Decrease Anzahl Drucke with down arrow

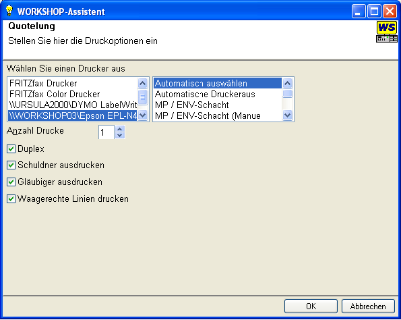[120, 135]
